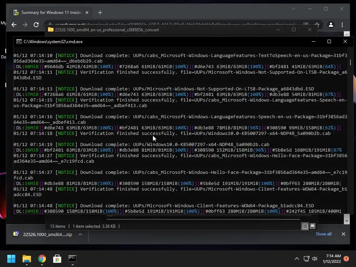Open Command Prompt from the taskbar
The image size is (356, 267).
click(72, 259)
